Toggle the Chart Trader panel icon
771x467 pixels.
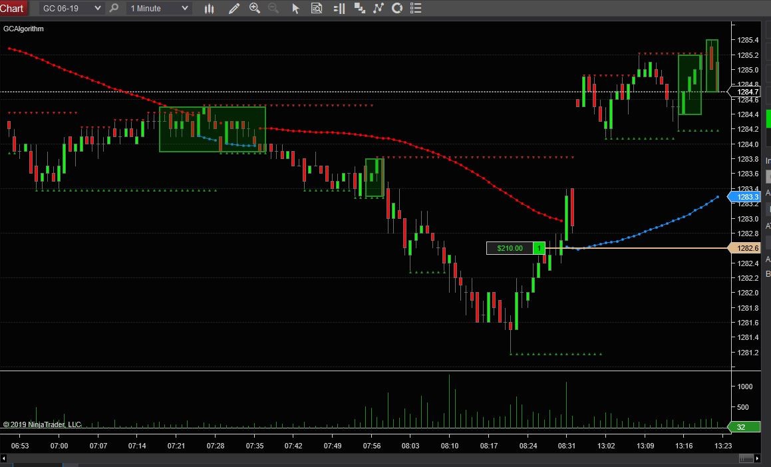[x=339, y=9]
